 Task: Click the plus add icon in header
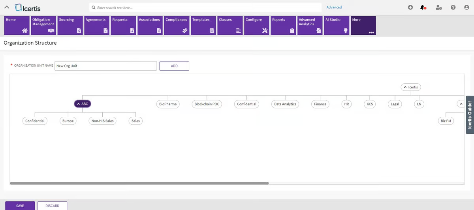(410, 7)
